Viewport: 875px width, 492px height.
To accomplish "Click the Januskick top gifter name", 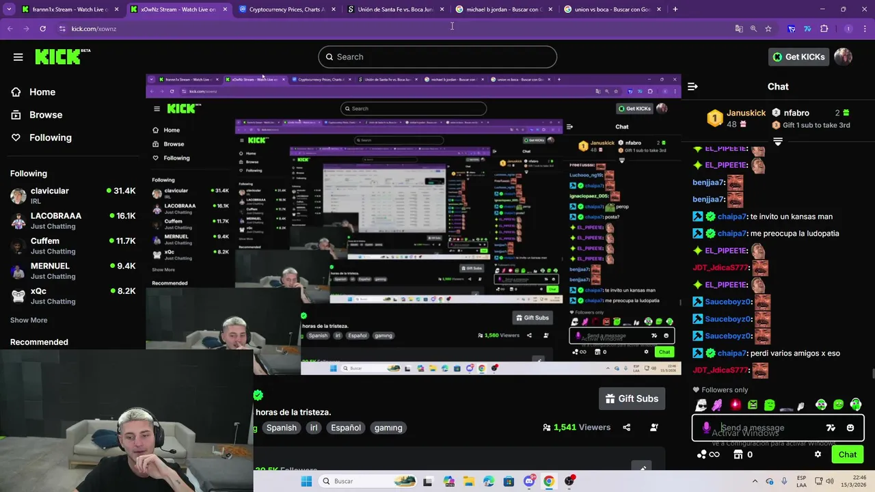I will click(746, 113).
